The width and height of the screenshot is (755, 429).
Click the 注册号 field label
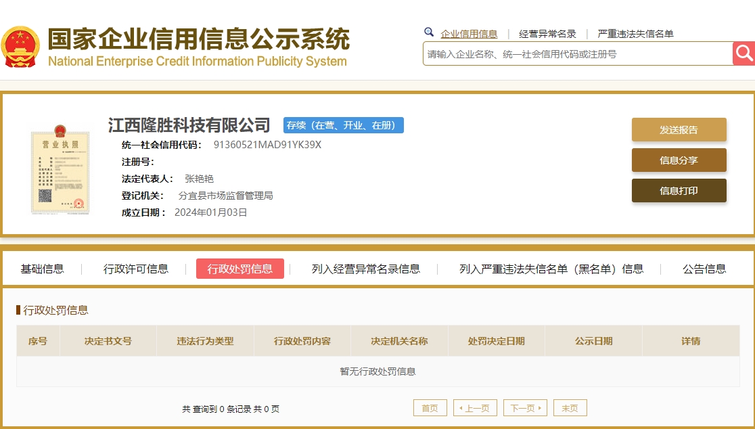click(138, 162)
